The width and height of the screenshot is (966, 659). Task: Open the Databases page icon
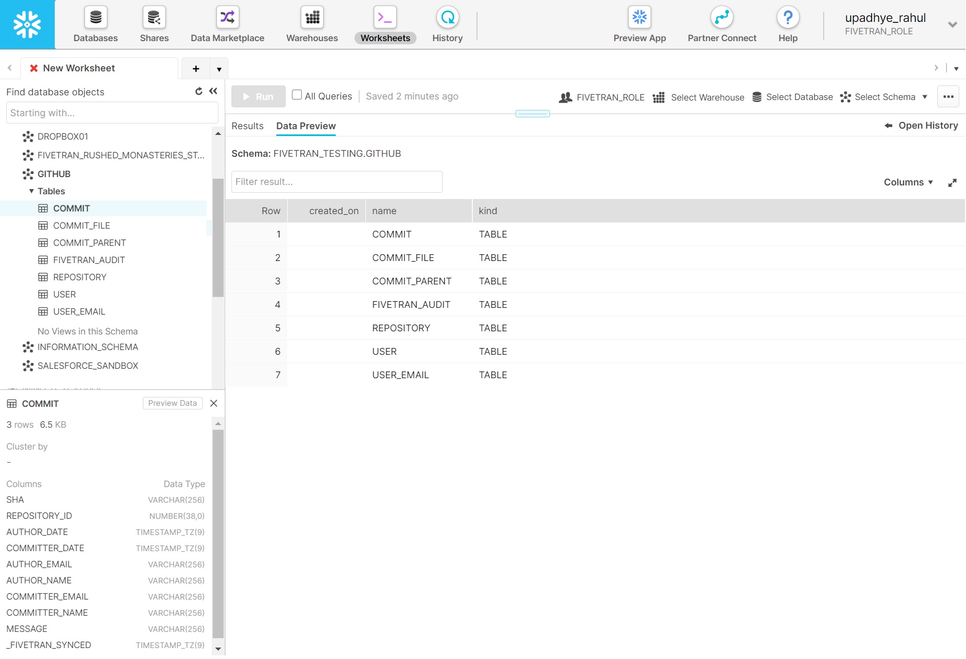coord(95,18)
